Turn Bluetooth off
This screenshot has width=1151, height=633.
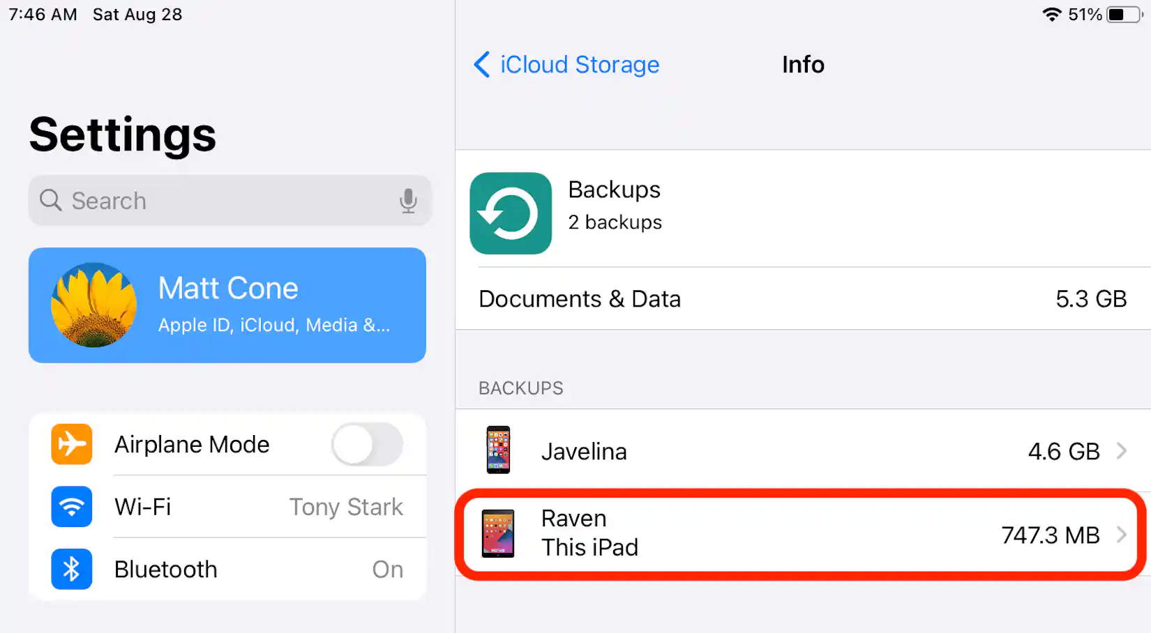(387, 569)
